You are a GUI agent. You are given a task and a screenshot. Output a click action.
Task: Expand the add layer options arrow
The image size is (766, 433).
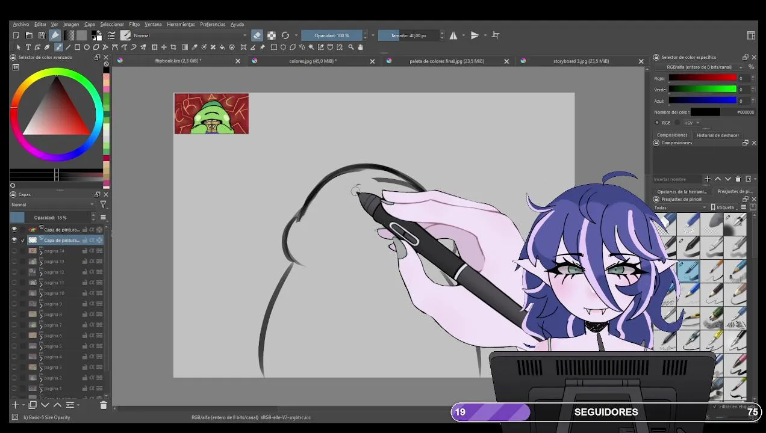click(23, 405)
